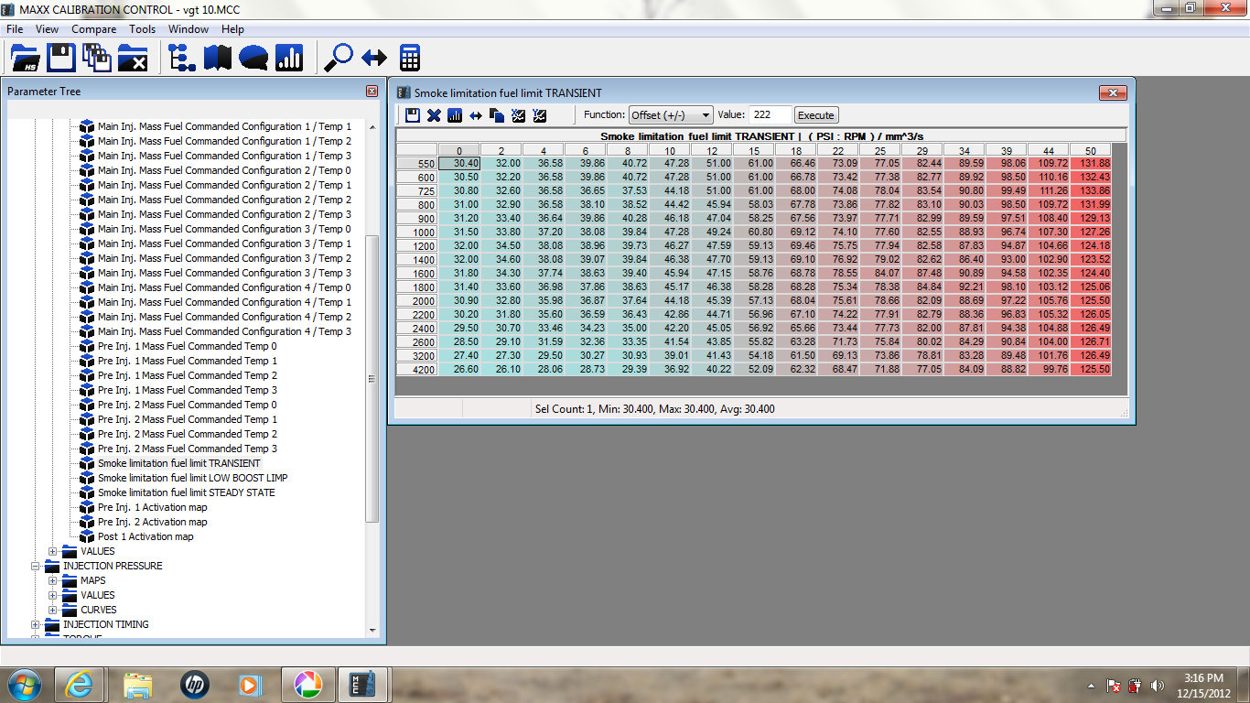This screenshot has width=1250, height=703.
Task: Click row header 4200 in table
Action: click(416, 369)
